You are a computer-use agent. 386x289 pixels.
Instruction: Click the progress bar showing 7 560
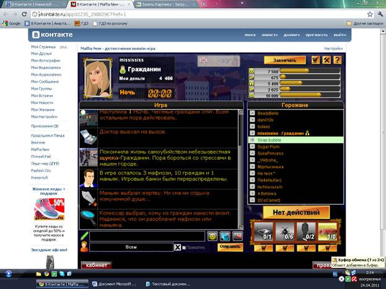(310, 71)
